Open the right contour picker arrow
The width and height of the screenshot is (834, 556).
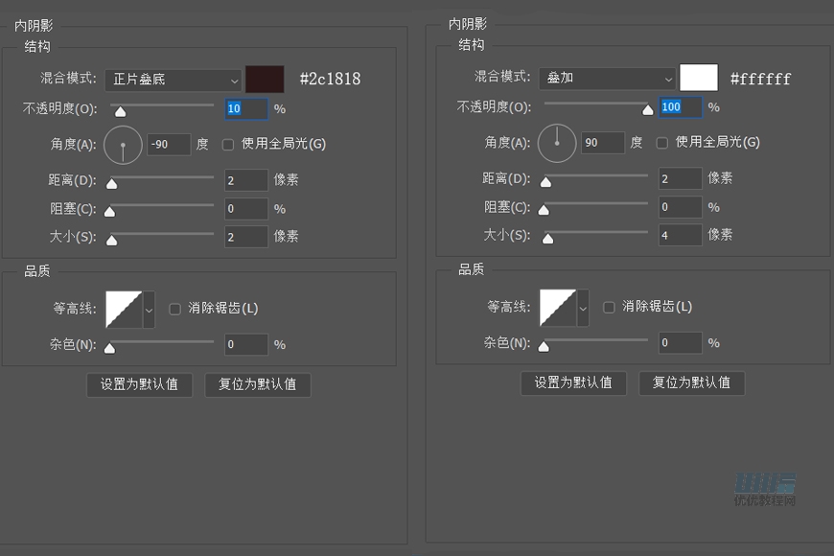point(582,310)
